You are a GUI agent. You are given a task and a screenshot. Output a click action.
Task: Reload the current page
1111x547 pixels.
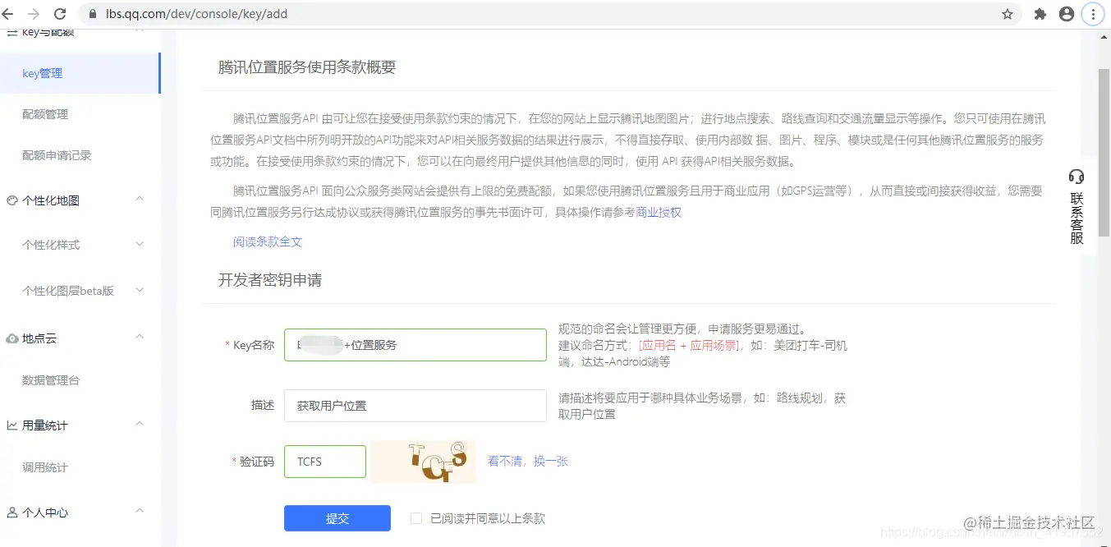(60, 14)
